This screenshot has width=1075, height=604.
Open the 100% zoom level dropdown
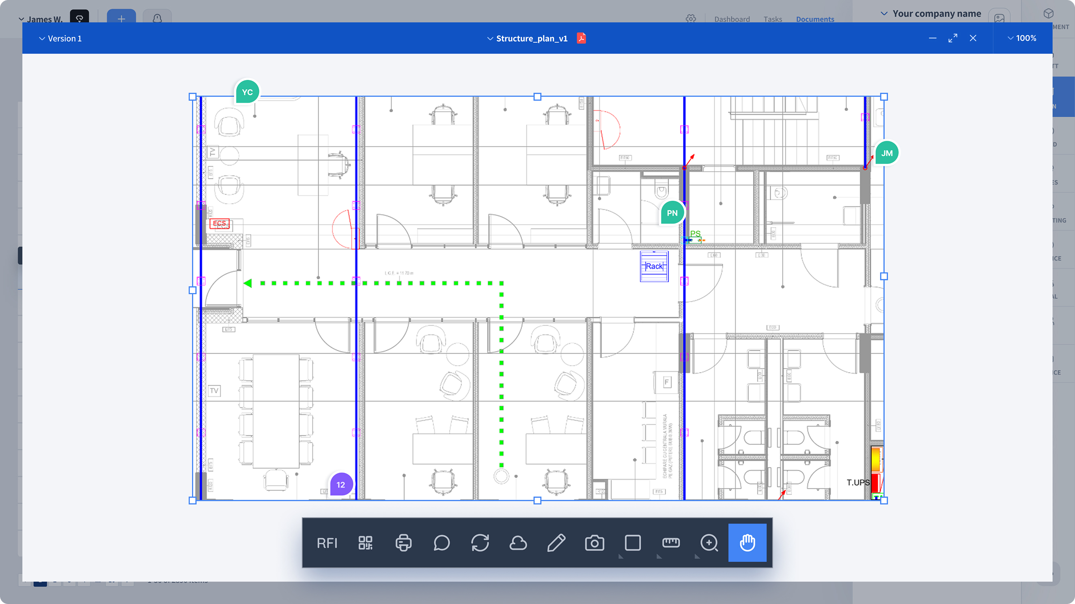tap(1021, 38)
